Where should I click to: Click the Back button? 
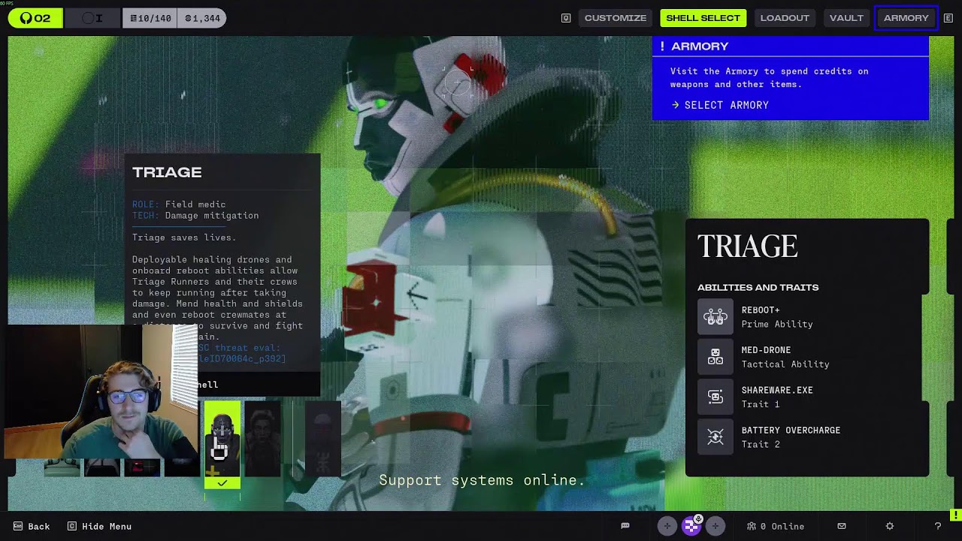[x=32, y=526]
